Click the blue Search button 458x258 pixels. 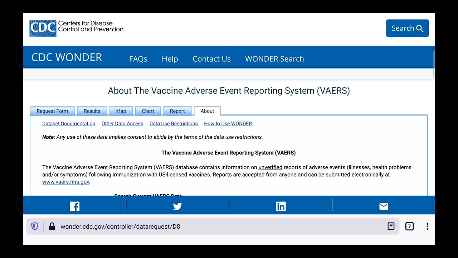[x=407, y=28]
